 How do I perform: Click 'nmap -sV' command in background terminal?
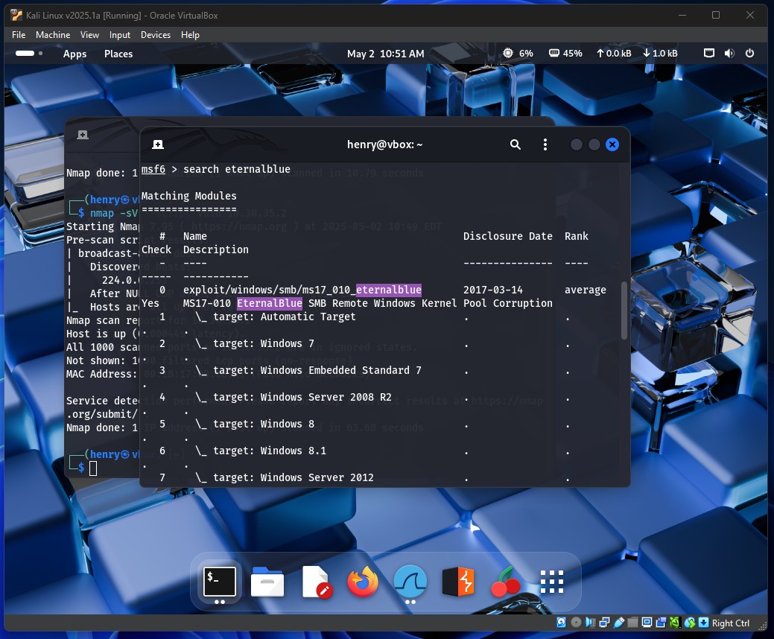(114, 213)
